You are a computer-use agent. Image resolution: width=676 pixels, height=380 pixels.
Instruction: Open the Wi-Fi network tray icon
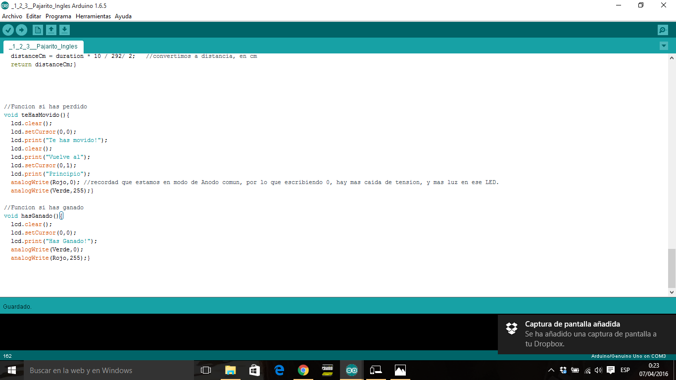click(x=587, y=370)
